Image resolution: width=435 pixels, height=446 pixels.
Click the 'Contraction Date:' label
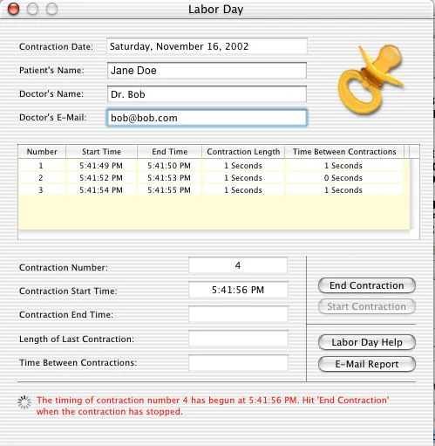point(56,46)
